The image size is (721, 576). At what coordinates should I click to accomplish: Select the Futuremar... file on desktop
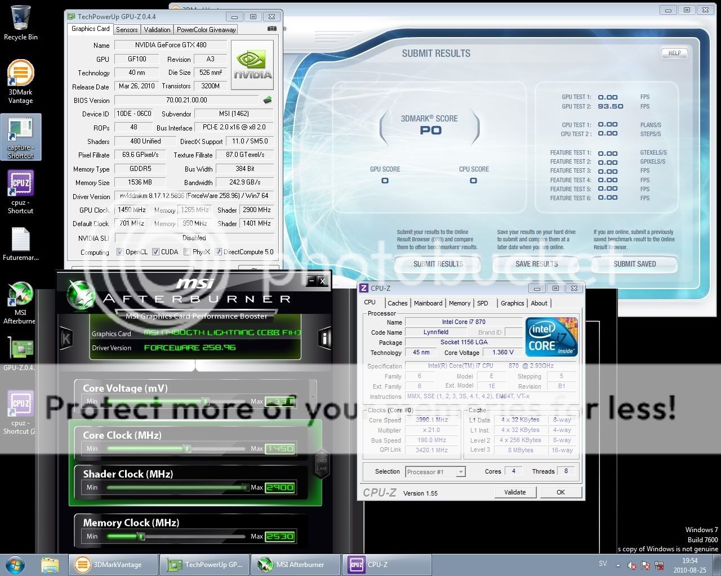[x=21, y=244]
